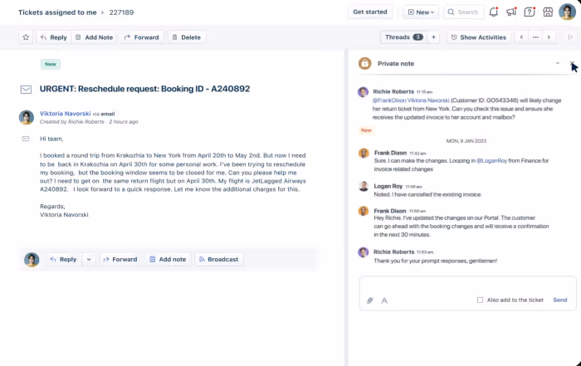Delete the ticket via the Delete button
Screen dimensions: 581x366
point(187,37)
